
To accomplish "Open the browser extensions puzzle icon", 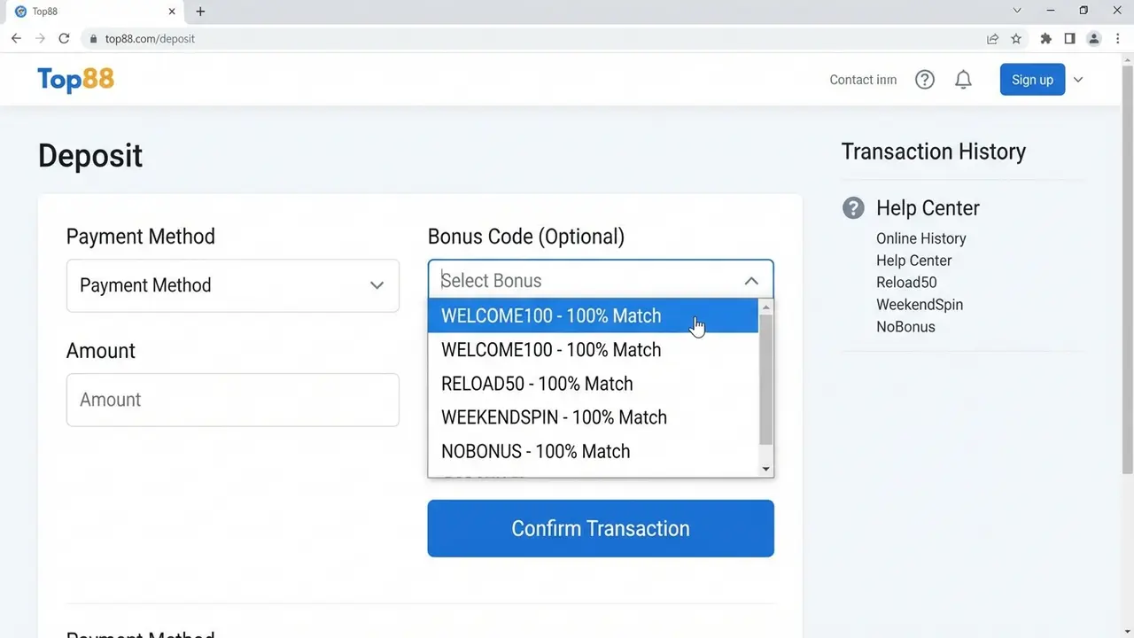I will click(1045, 39).
